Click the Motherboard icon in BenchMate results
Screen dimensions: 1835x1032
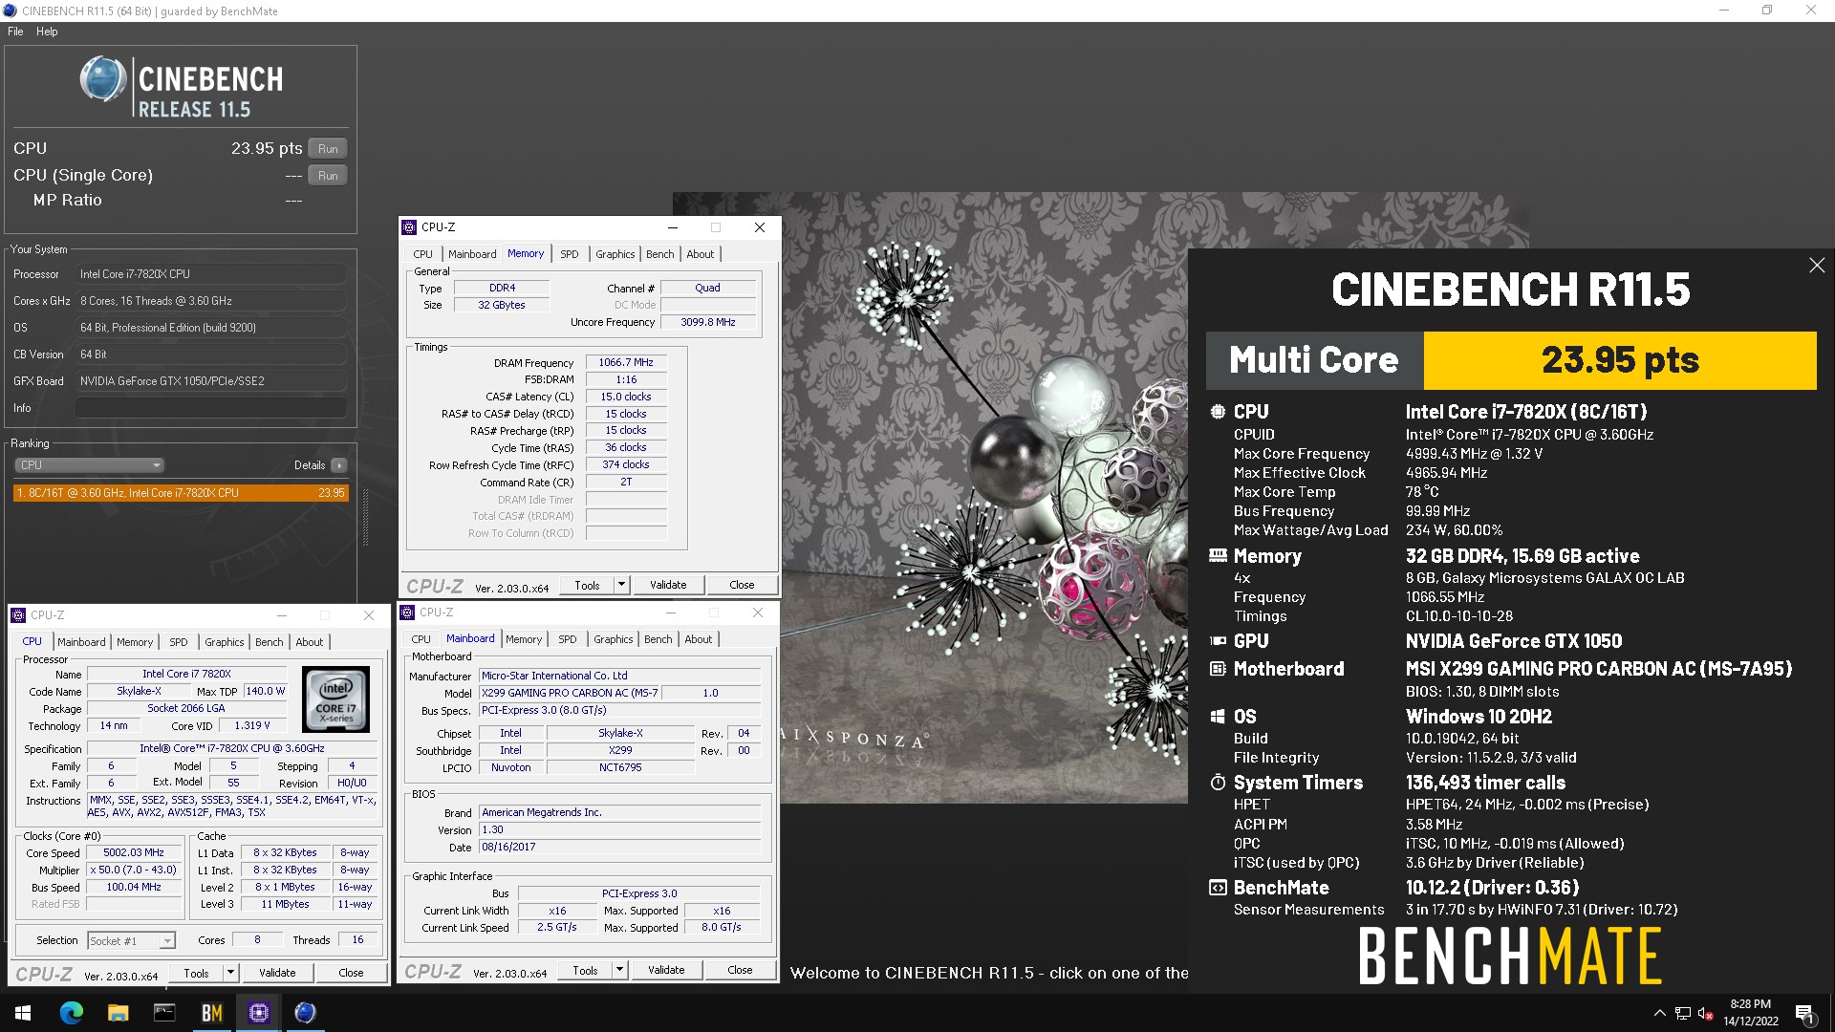tap(1218, 669)
